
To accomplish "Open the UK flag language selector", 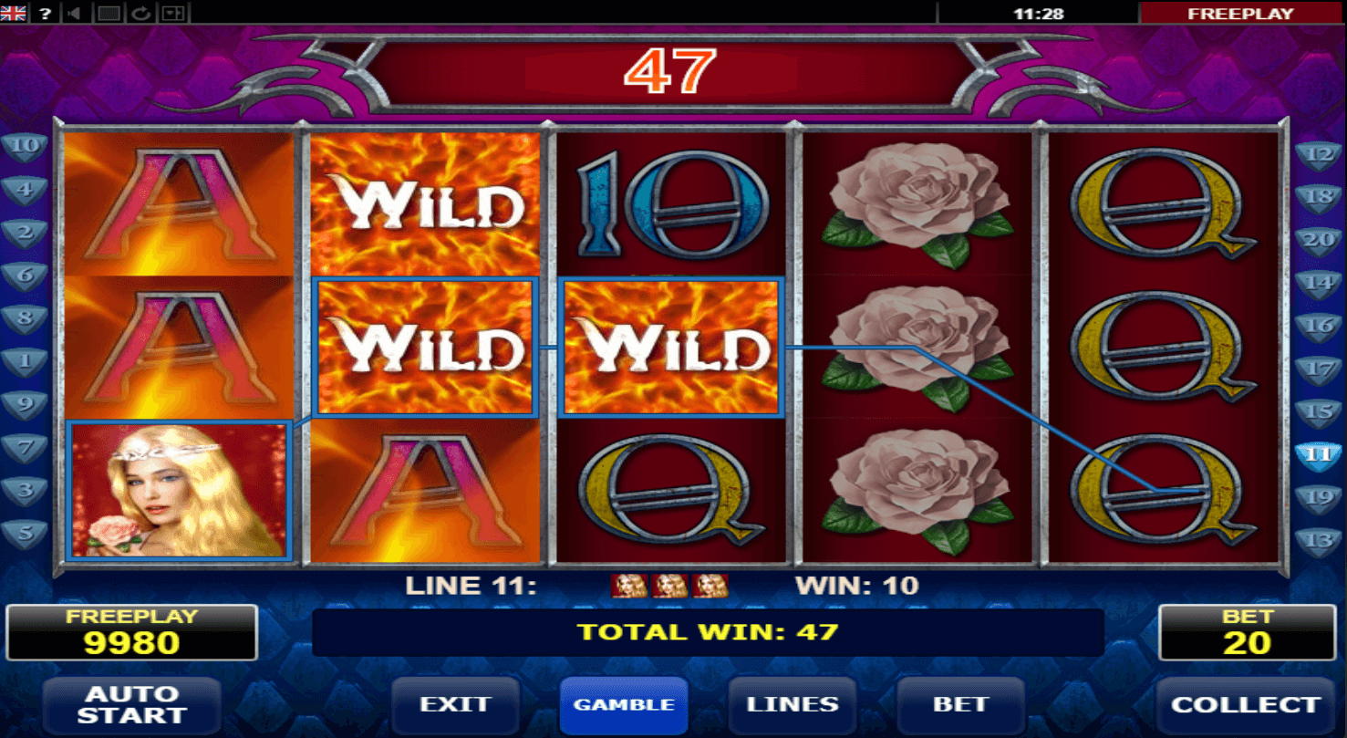I will coord(14,13).
